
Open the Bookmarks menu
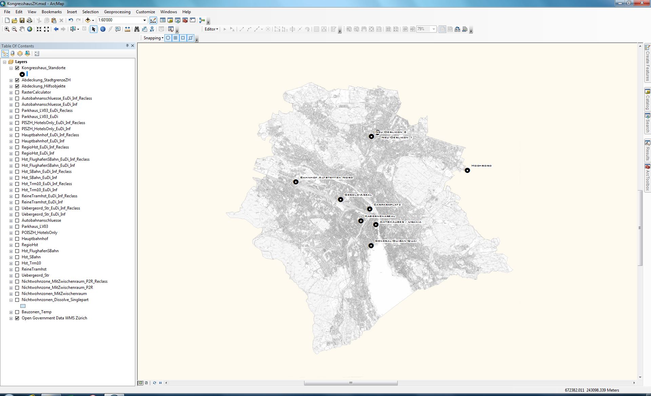pos(52,12)
